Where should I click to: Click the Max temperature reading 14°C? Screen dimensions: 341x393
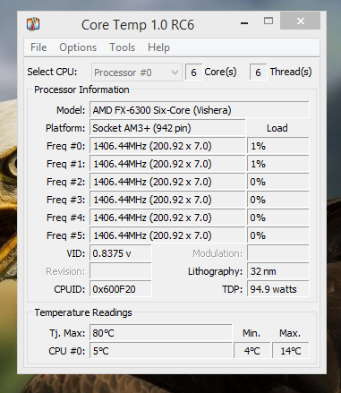[291, 351]
